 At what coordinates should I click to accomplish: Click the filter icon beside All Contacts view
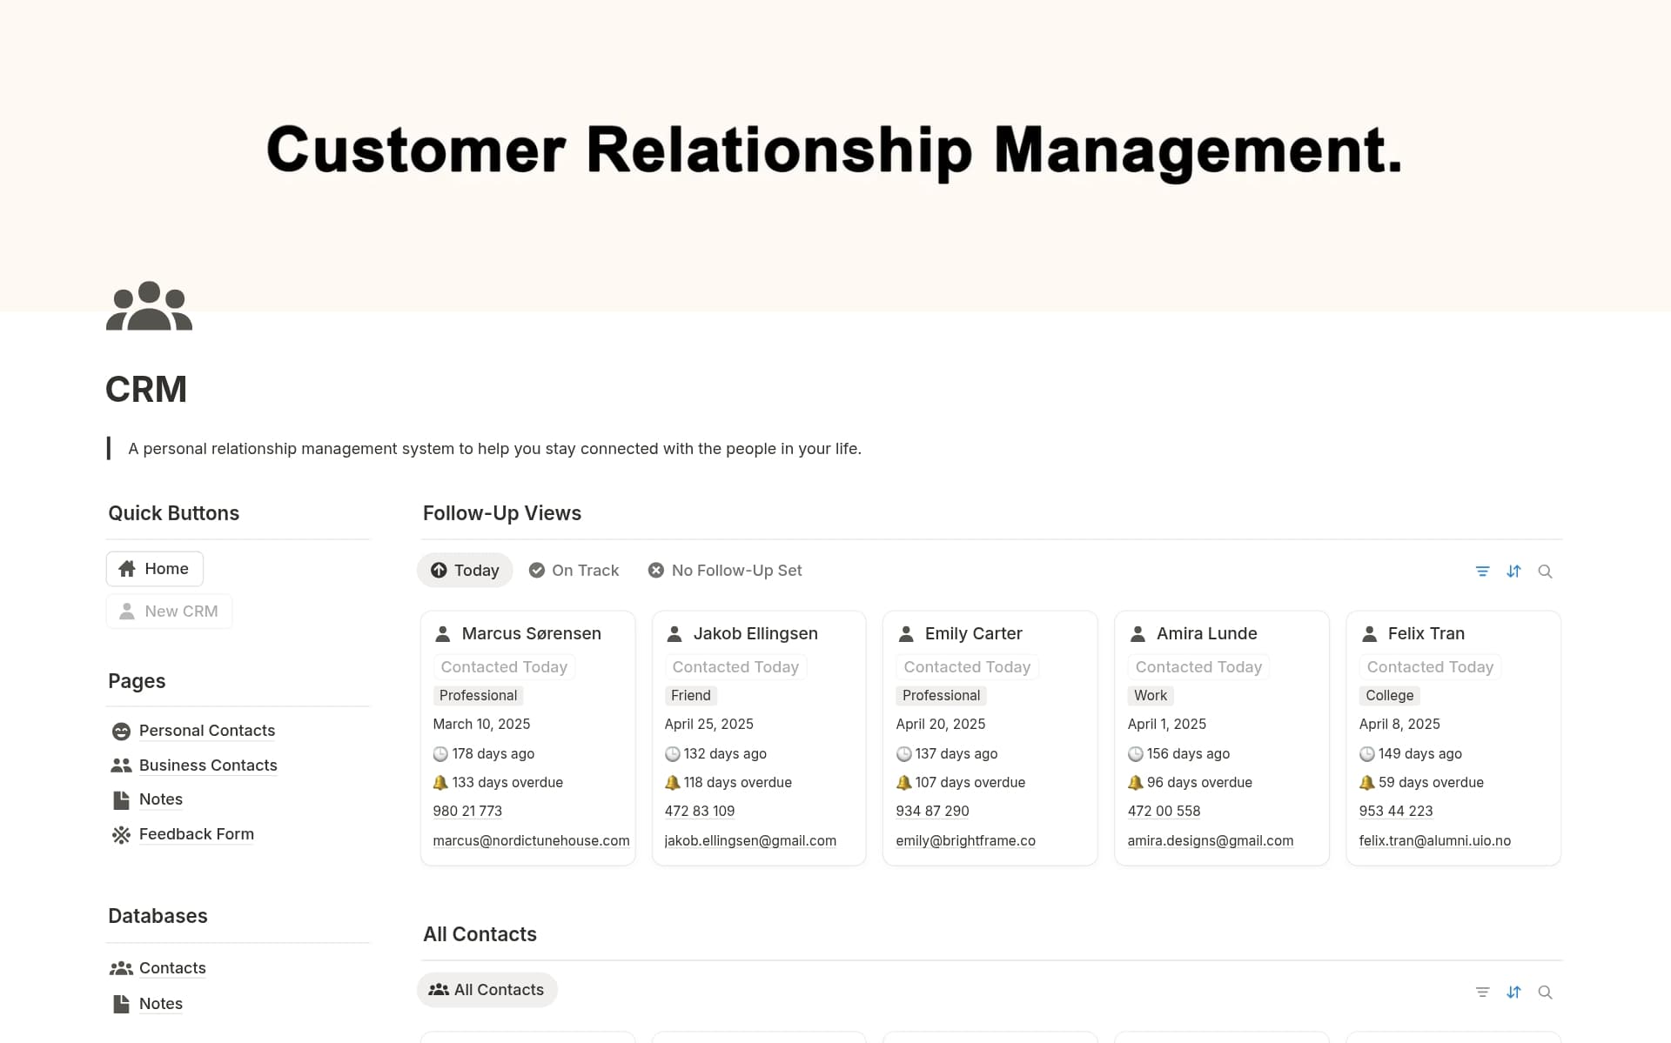point(1483,992)
